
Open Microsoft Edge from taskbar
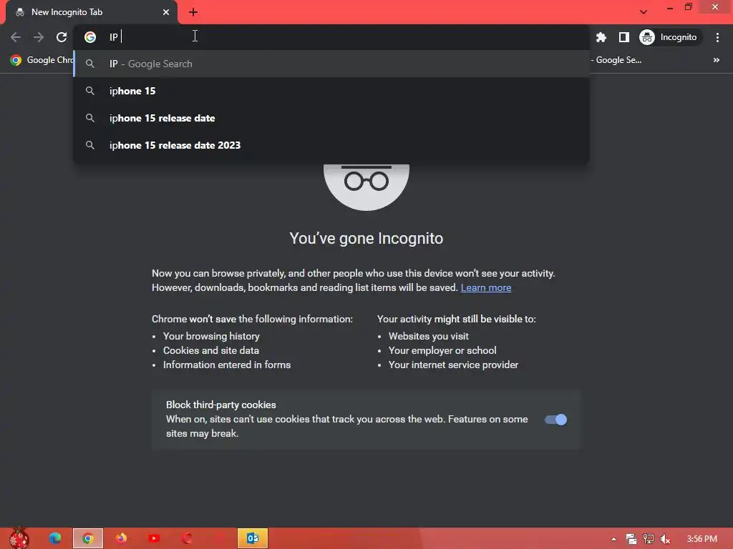[x=55, y=538]
